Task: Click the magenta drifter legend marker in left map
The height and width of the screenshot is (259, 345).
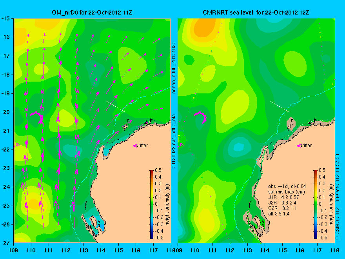Action: pyautogui.click(x=134, y=146)
